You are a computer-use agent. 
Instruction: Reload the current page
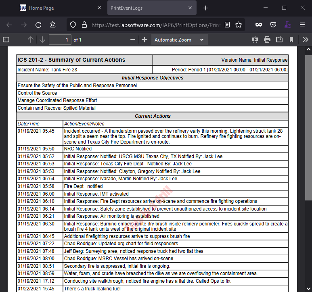(38, 25)
